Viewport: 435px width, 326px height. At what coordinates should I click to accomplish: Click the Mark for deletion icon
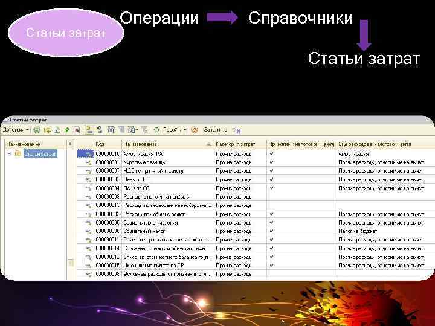pyautogui.click(x=77, y=130)
